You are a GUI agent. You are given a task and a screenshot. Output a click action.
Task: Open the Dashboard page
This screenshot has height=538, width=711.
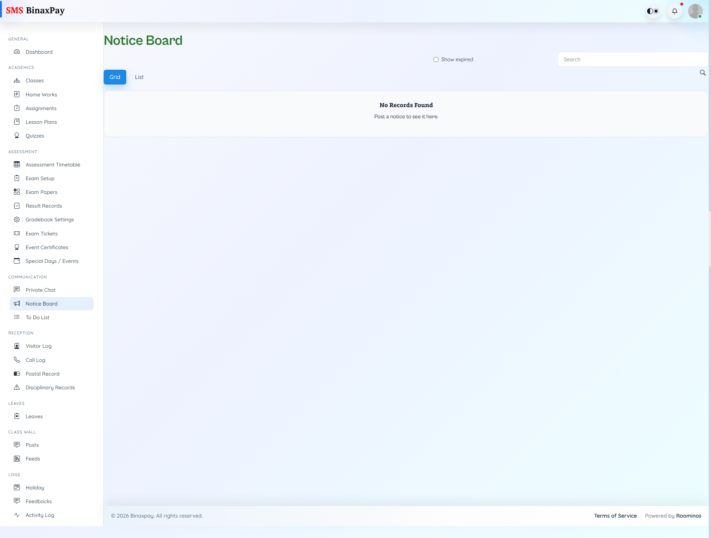pyautogui.click(x=39, y=52)
